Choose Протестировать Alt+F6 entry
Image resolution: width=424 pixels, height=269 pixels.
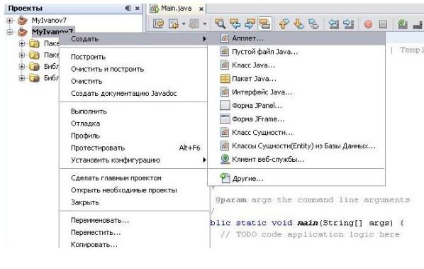(133, 148)
